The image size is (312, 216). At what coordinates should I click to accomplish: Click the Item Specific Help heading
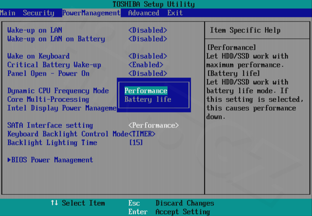pyautogui.click(x=245, y=30)
